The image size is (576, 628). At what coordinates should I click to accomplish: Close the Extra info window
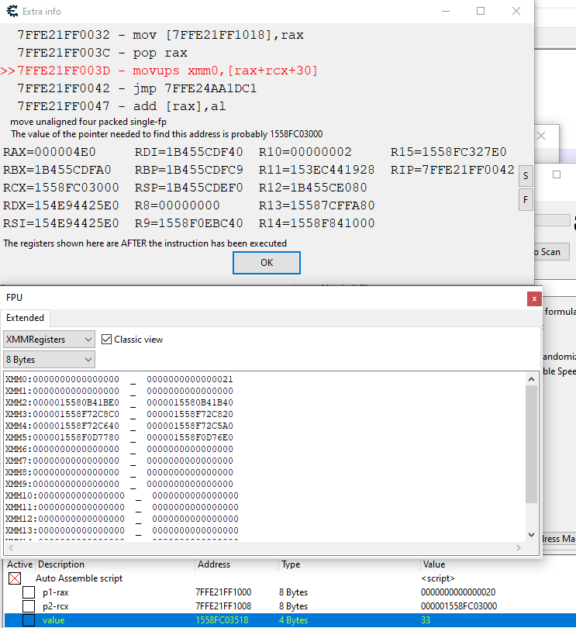click(x=516, y=12)
